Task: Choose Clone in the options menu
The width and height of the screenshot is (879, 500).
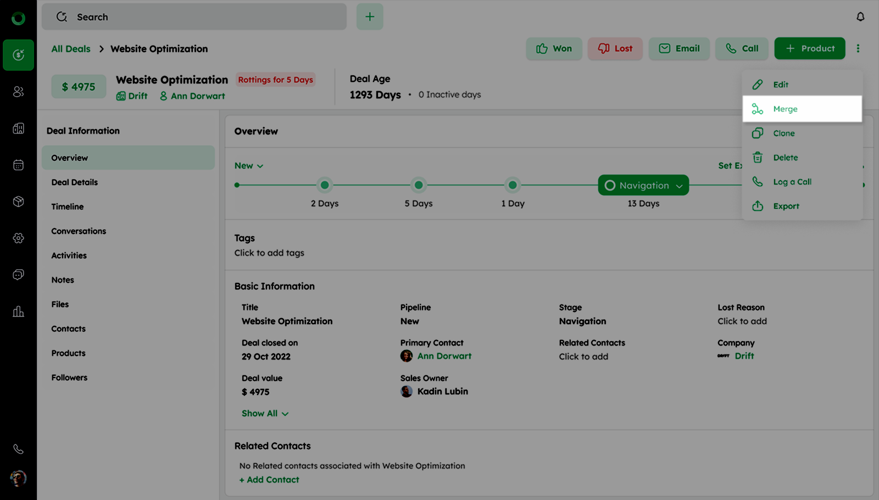Action: pos(783,134)
